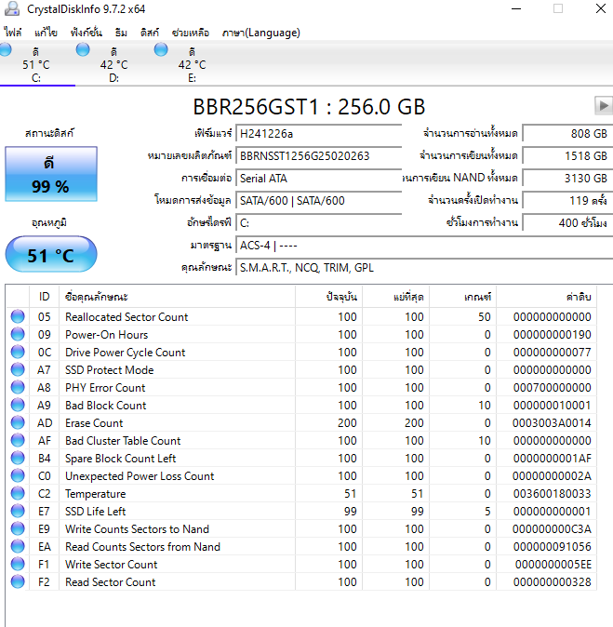Click status orb of Write Sector Count
The width and height of the screenshot is (613, 627).
click(18, 564)
